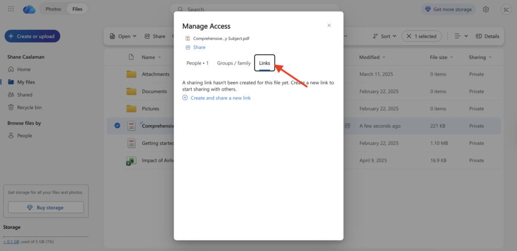Open the Sharing column dropdown
Viewport: 517px width, 251px height.
tap(480, 57)
